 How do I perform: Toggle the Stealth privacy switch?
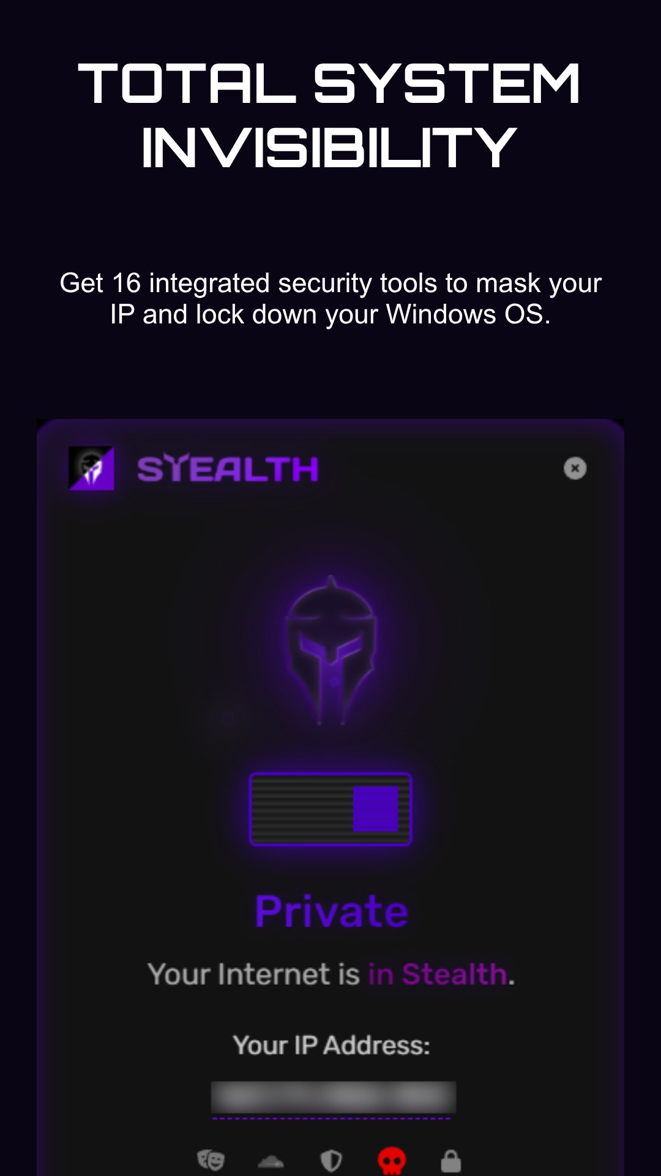click(330, 809)
